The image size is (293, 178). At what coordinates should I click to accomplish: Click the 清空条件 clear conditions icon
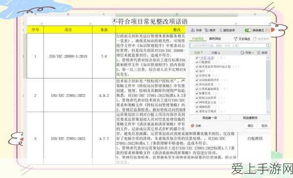pyautogui.click(x=255, y=39)
